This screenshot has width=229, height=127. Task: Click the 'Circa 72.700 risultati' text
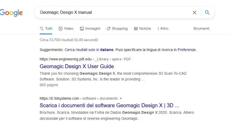point(69,40)
